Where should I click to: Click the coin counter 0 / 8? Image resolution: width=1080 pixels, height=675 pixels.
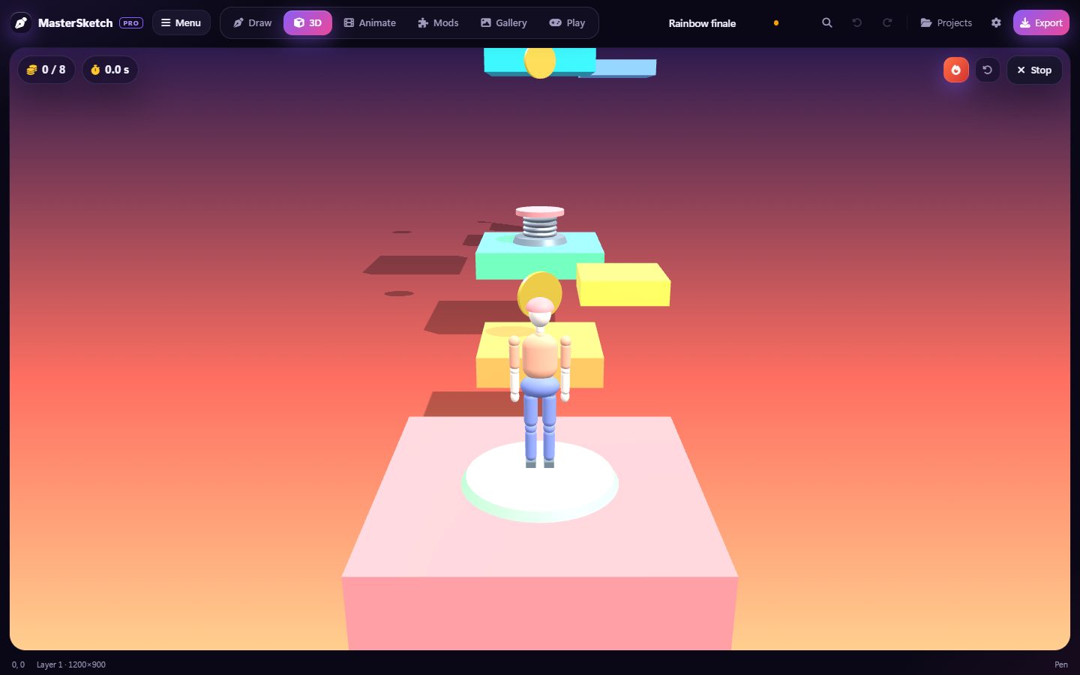[46, 70]
